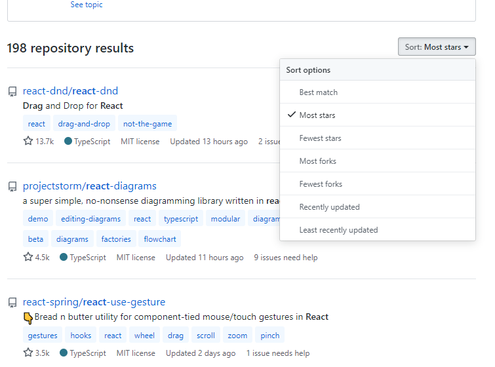Click the drag topic tag
Screen dimensions: 495x367
point(176,335)
